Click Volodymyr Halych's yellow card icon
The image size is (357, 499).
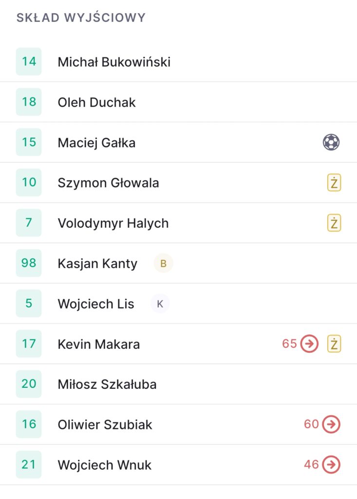coord(334,223)
